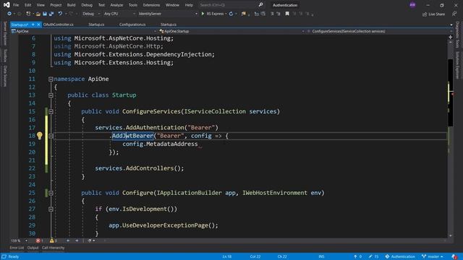
Task: Click the Save All icon
Action: 51,14
